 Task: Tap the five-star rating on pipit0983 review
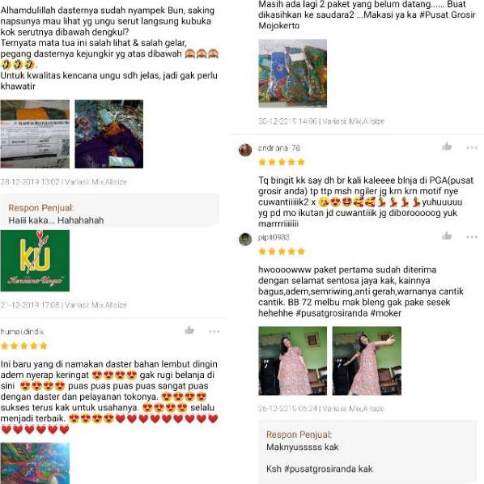pos(282,251)
